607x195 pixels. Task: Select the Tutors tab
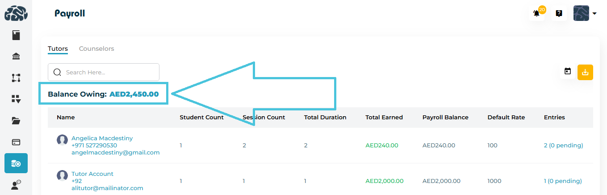coord(58,49)
